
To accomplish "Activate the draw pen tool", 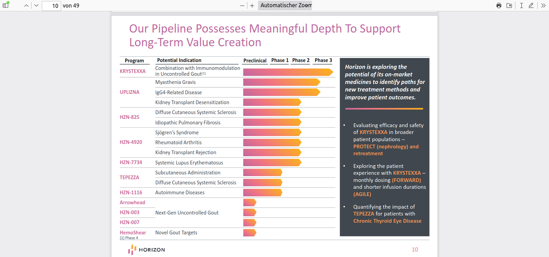I will click(x=531, y=5).
